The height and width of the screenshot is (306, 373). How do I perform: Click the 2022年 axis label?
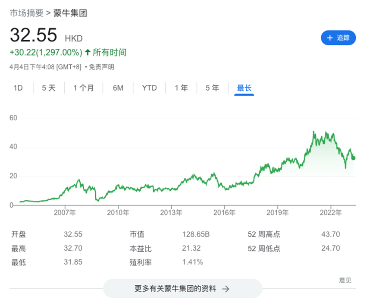click(x=331, y=212)
